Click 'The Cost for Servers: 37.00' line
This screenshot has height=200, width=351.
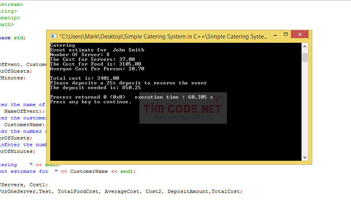click(x=92, y=59)
